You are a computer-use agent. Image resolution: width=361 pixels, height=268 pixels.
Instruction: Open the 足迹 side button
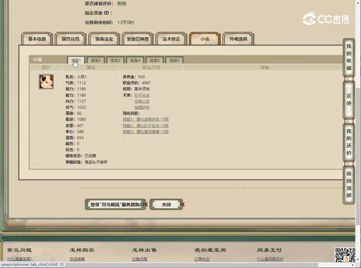tap(349, 99)
